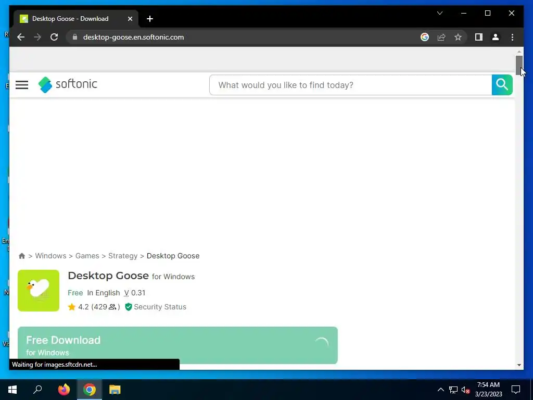Click the Free Download for Windows button
This screenshot has height=400, width=533.
[177, 345]
